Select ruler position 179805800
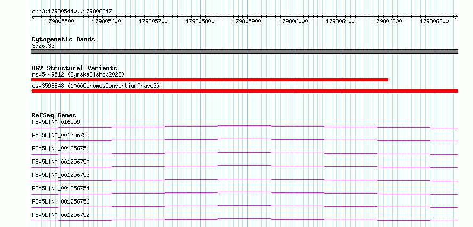Viewport: 473px width, 227px height. (200, 22)
